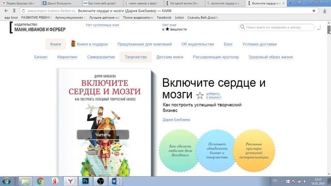Launch Google Chrome from the taskbar
331x186 pixels.
(40, 181)
